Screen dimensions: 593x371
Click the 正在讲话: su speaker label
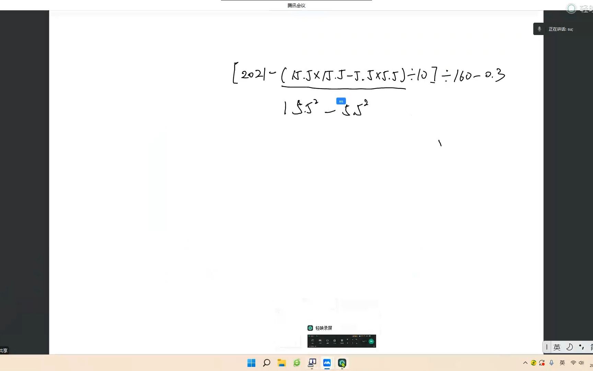click(x=561, y=29)
